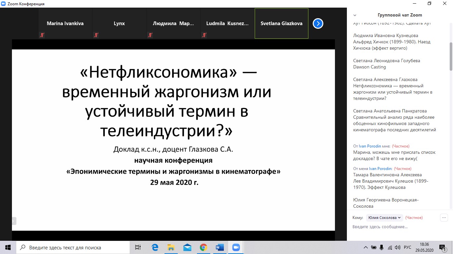Viewport: 453px width, 254px height.
Task: Select Svetlana Glazkova's highlighted video tile
Action: pyautogui.click(x=282, y=23)
